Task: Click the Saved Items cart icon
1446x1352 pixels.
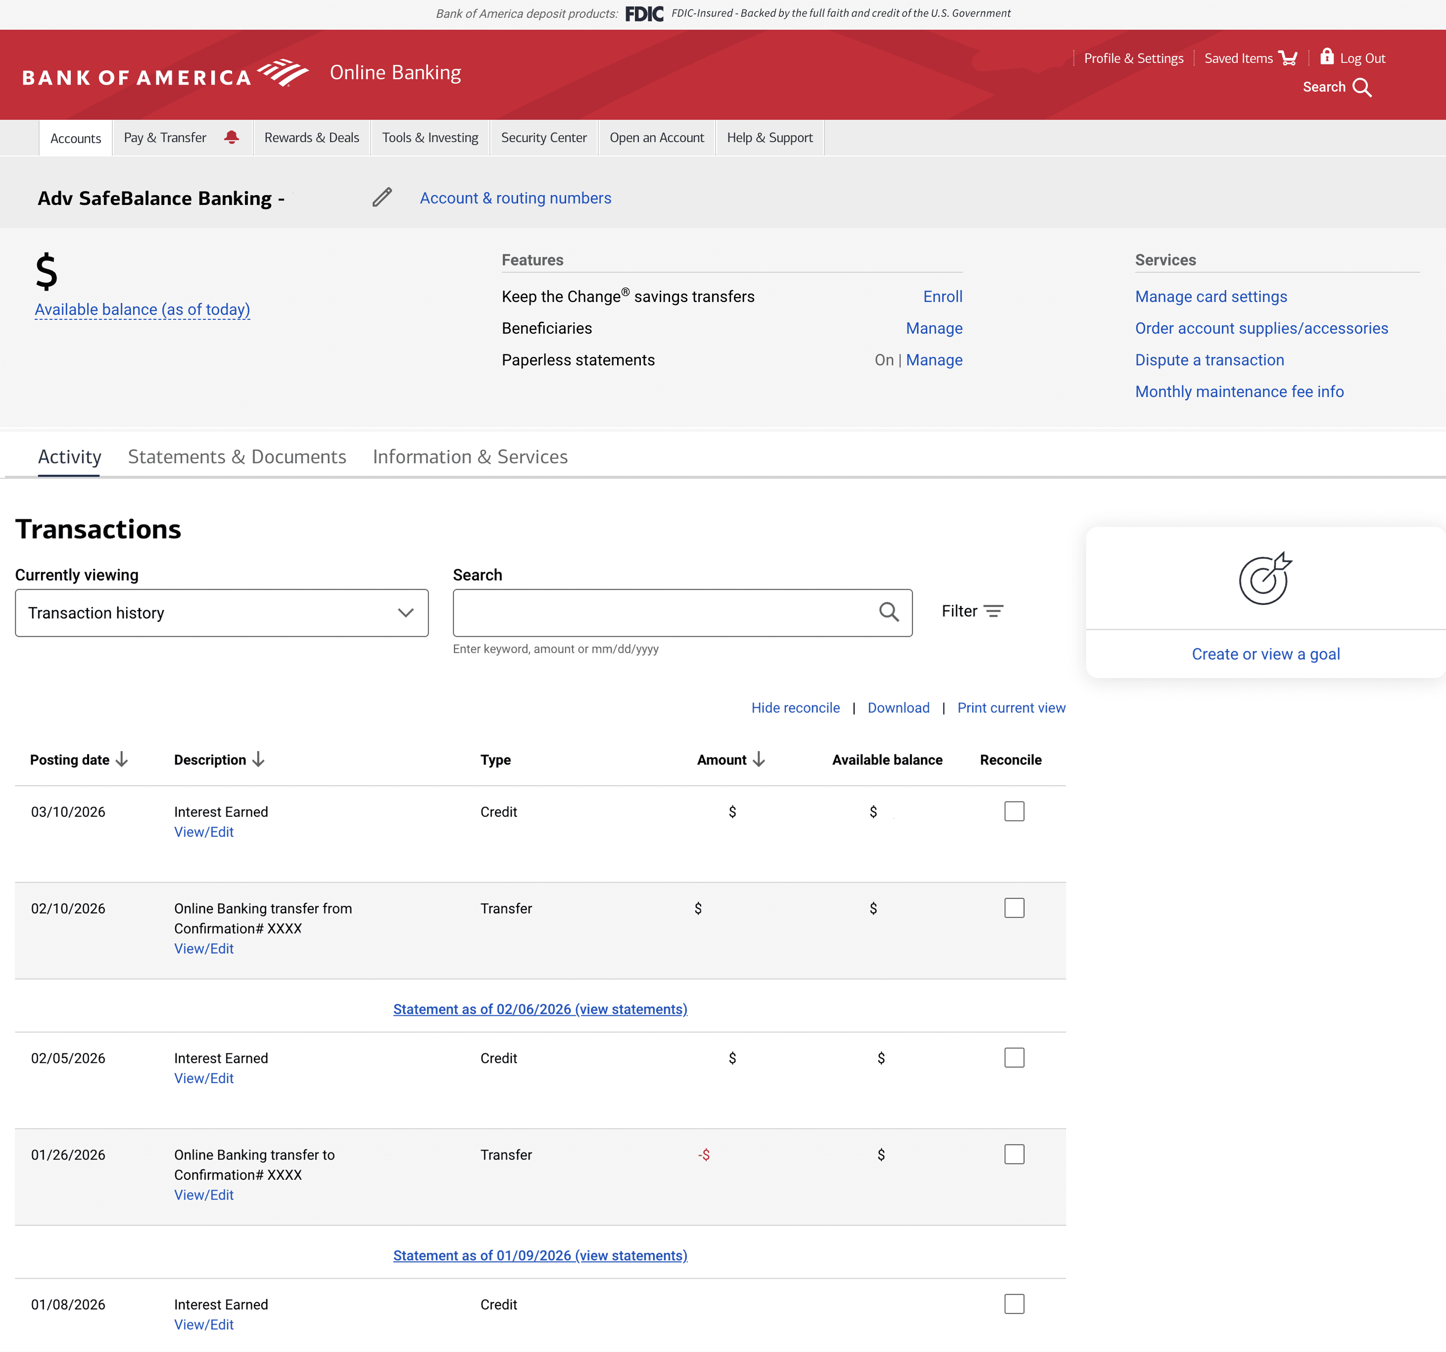Action: point(1288,58)
